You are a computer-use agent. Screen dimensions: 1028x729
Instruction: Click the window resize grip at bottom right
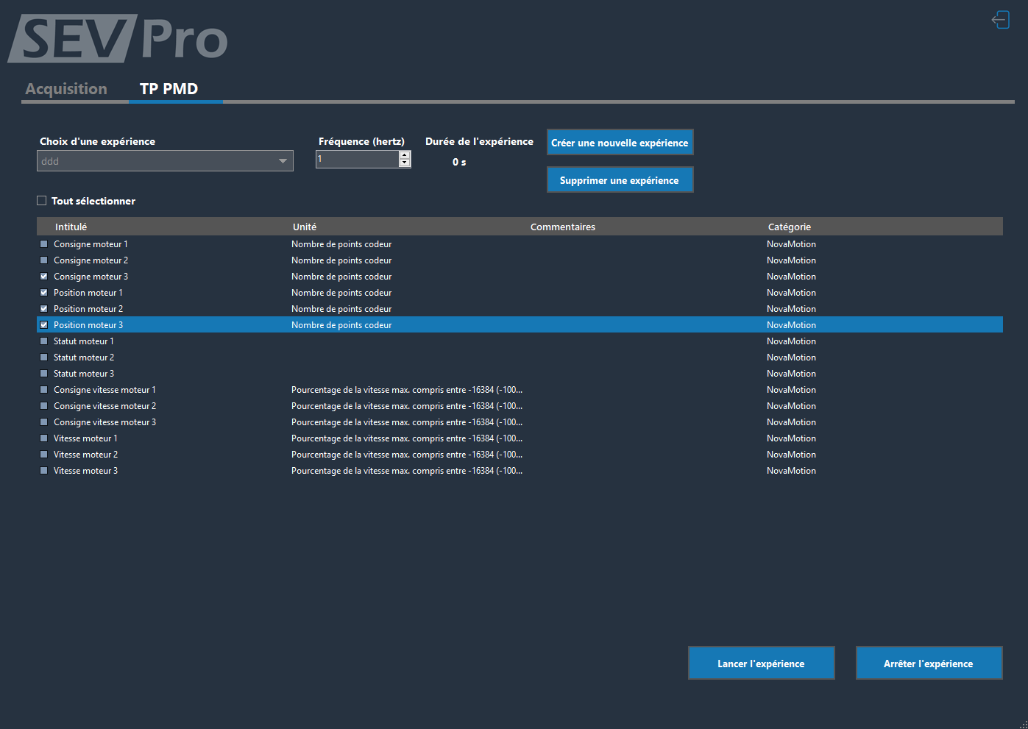pos(1023,724)
